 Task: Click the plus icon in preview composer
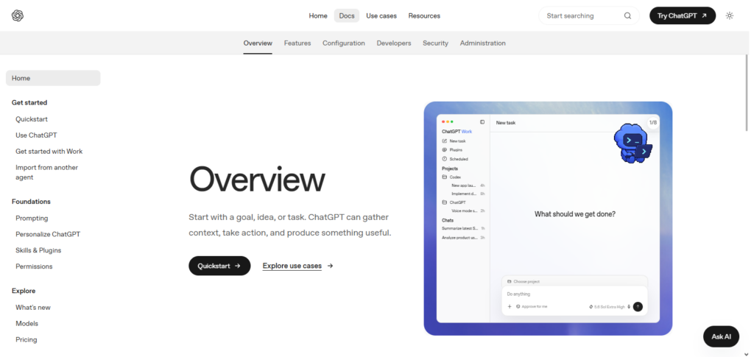[x=510, y=306]
